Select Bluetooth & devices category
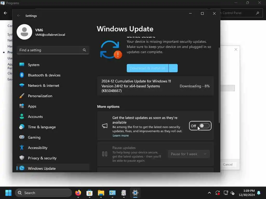The height and width of the screenshot is (199, 266). [x=53, y=75]
